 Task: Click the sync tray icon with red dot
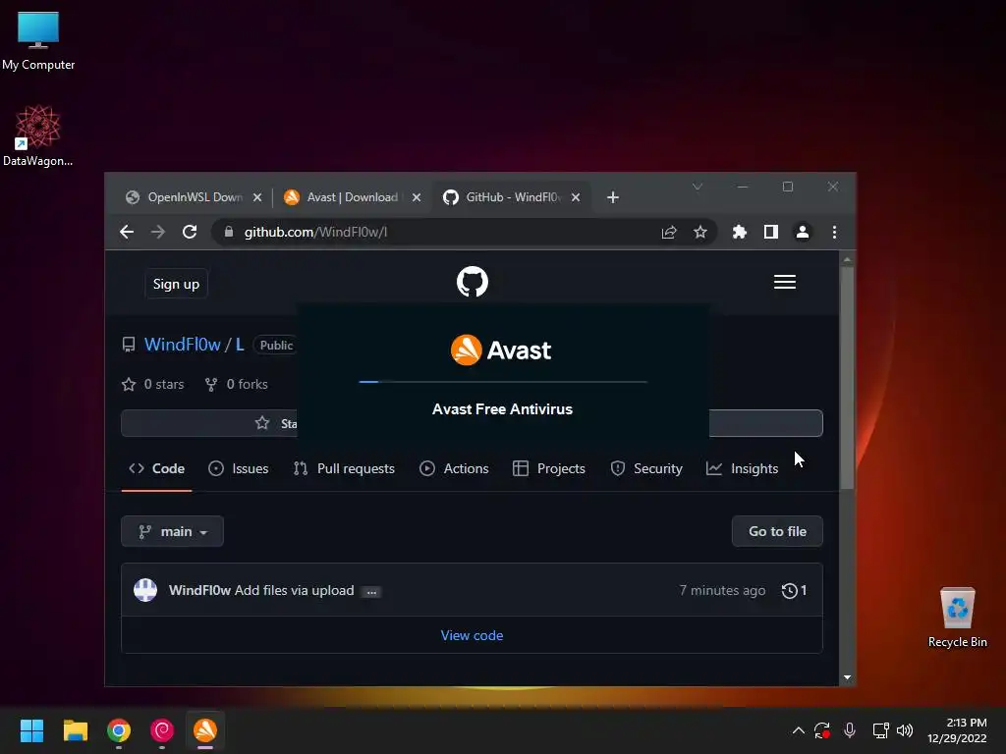click(x=822, y=730)
